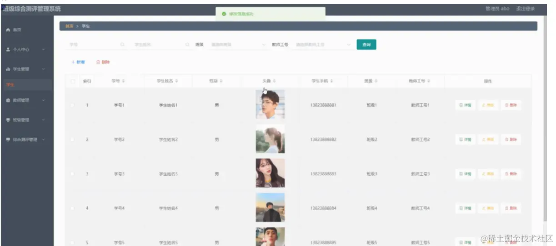Sort the table by 学号 column

[x=123, y=81]
